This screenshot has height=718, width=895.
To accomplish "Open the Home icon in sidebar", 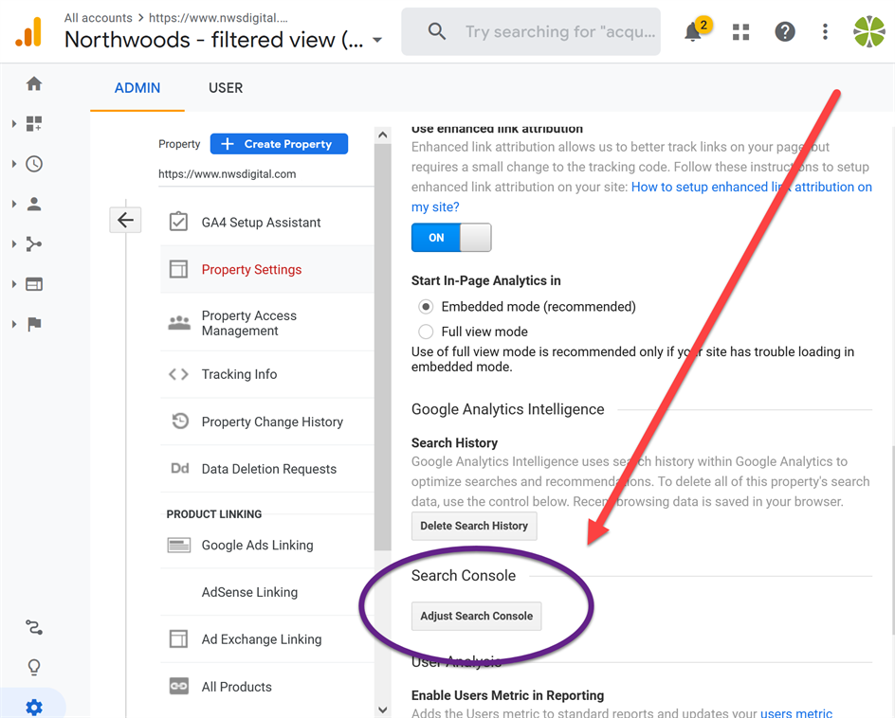I will [34, 84].
